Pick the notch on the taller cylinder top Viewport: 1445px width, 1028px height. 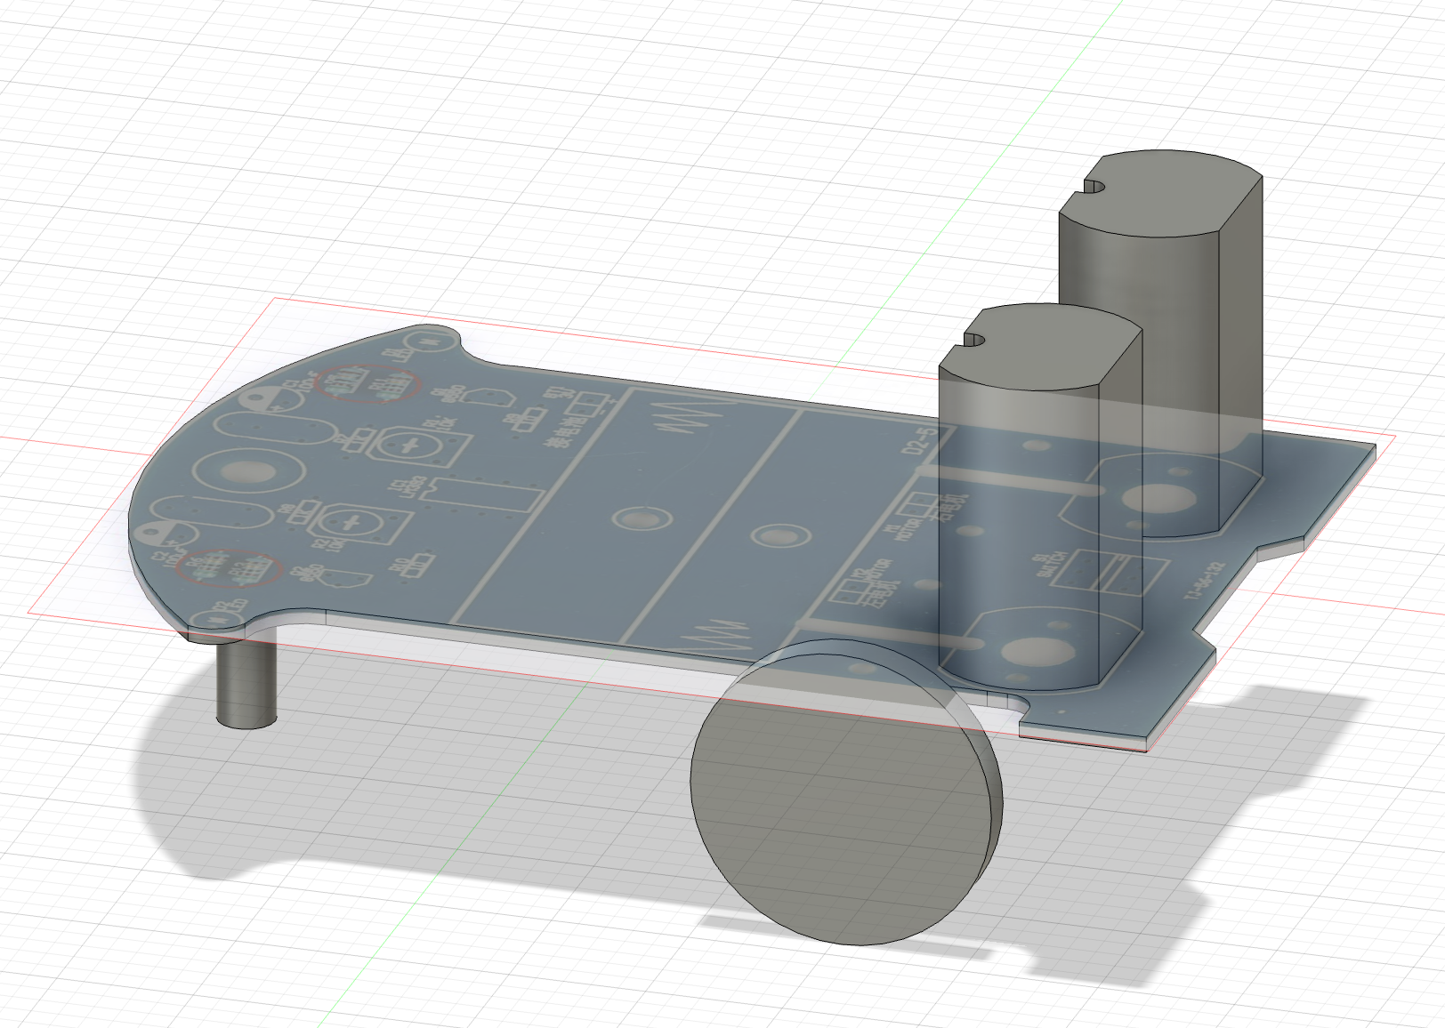(1094, 188)
